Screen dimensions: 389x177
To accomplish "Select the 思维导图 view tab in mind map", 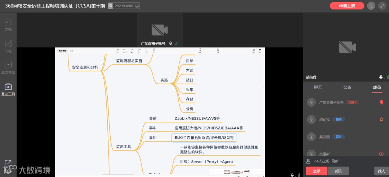I will point(62,50).
